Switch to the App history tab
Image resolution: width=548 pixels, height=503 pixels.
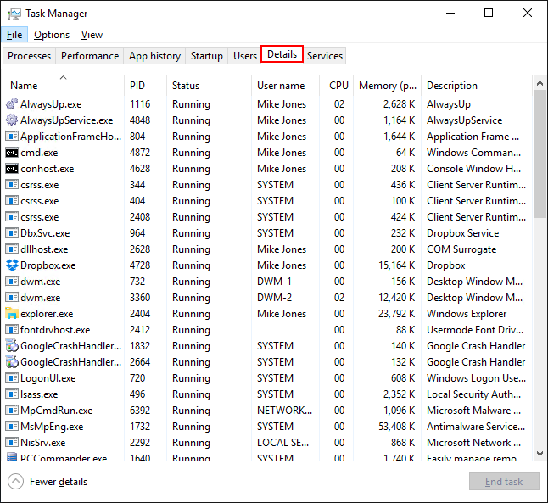click(x=154, y=56)
